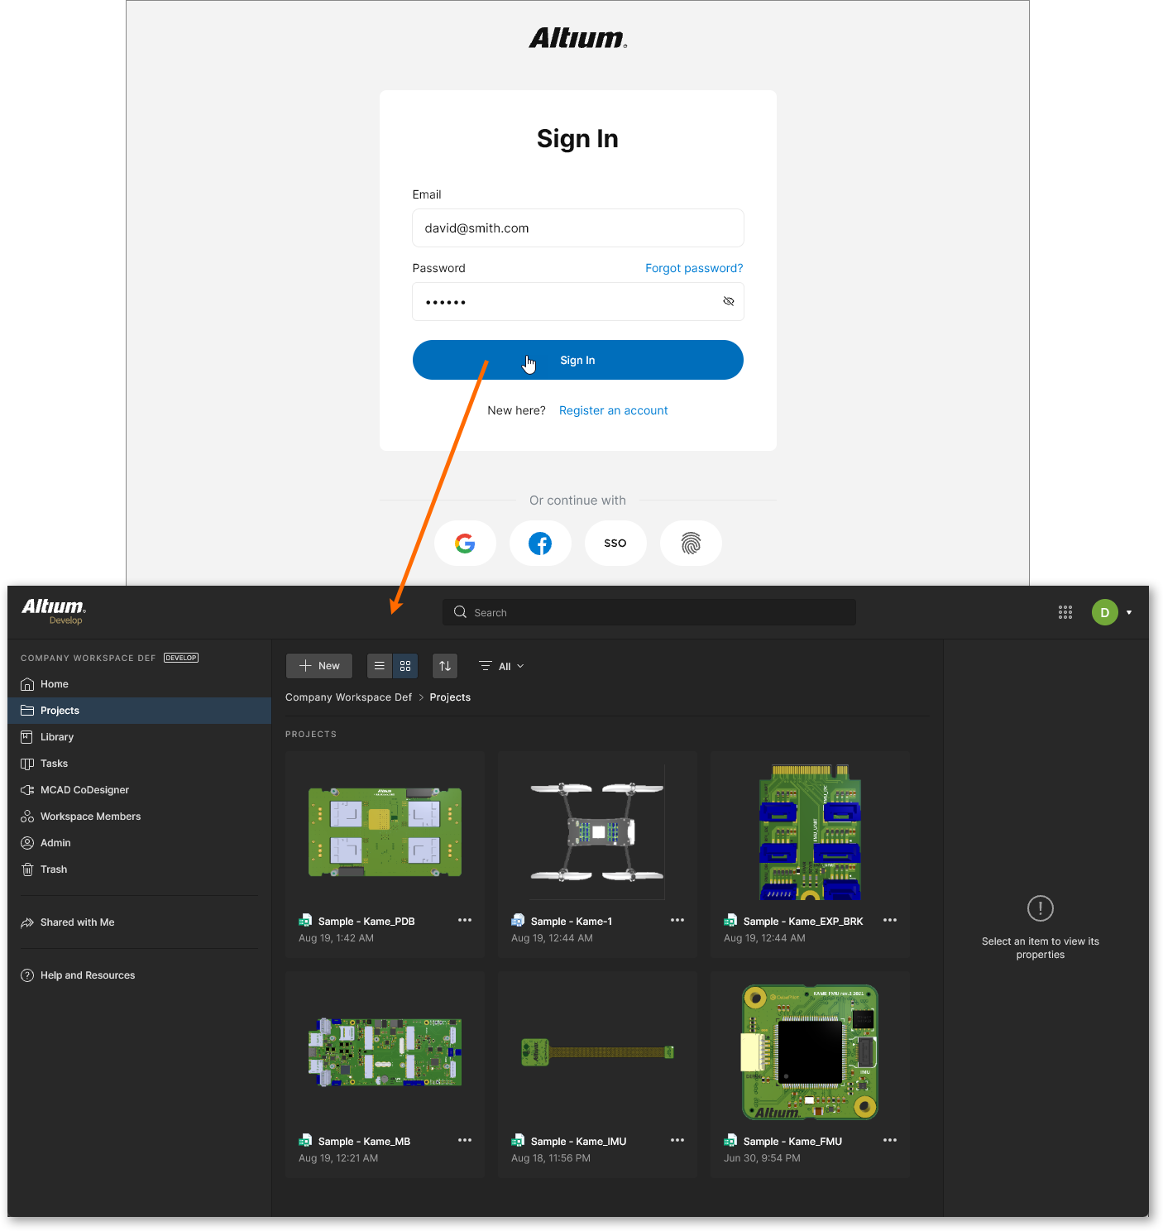Open MCAD CoDesigner in the sidebar
The height and width of the screenshot is (1231, 1163).
(139, 790)
